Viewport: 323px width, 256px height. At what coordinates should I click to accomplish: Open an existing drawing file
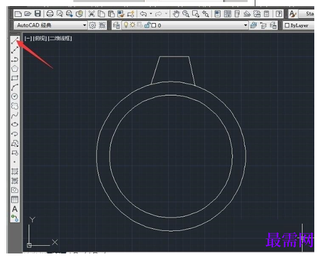click(28, 14)
